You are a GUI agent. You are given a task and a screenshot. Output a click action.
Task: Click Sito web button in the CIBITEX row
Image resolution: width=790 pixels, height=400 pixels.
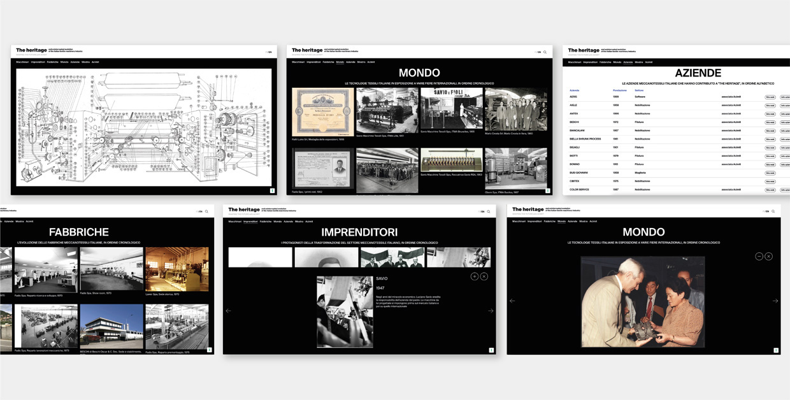point(770,181)
